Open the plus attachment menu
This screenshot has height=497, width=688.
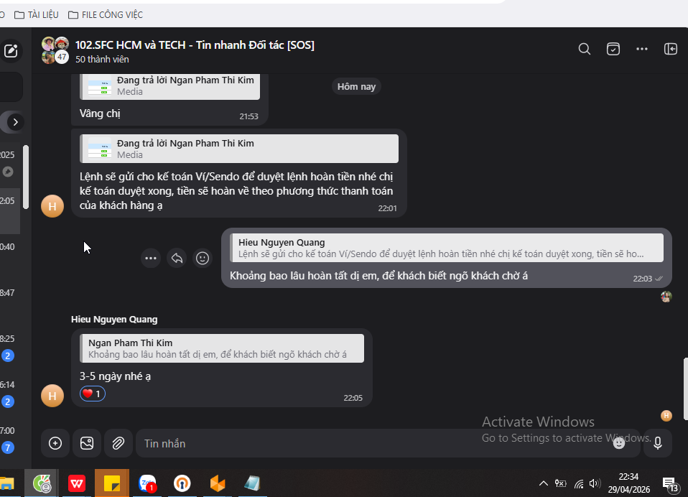point(55,443)
